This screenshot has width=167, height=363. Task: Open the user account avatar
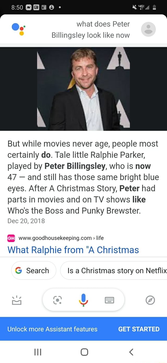[x=148, y=29]
